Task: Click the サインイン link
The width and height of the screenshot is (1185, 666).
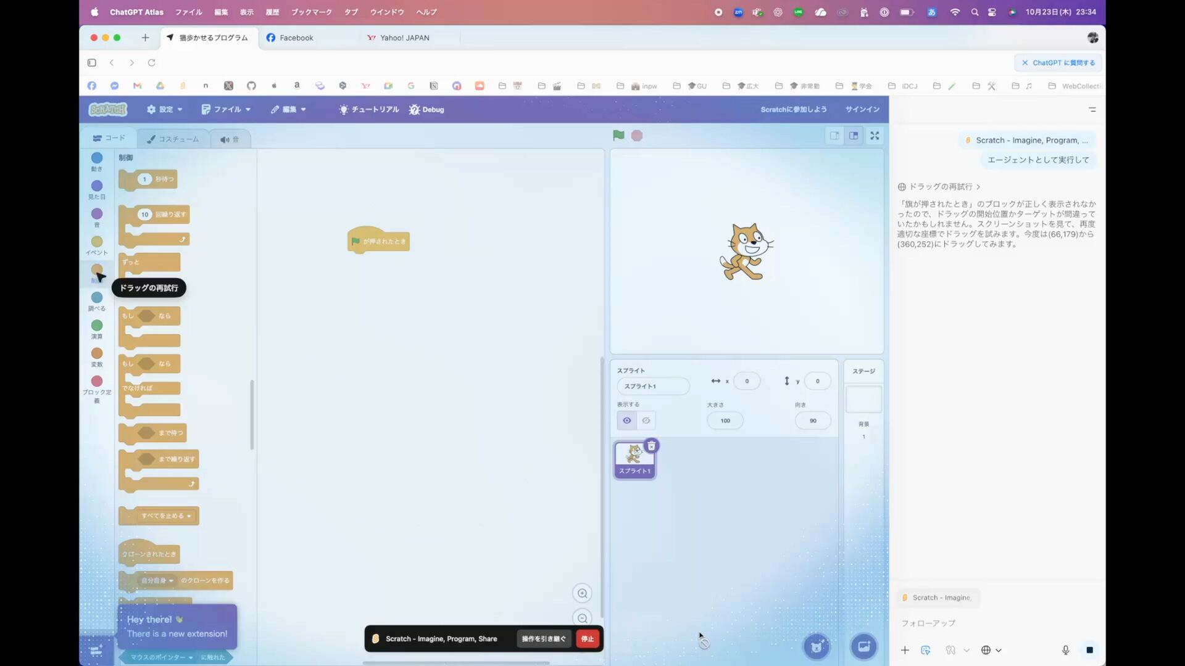Action: (862, 109)
